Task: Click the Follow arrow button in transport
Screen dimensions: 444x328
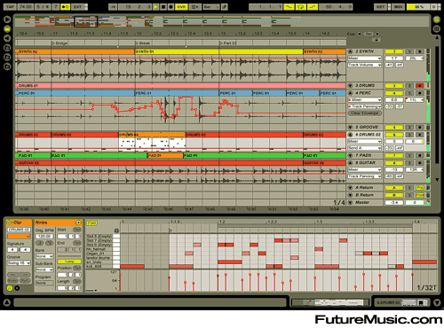Action: 113,6
